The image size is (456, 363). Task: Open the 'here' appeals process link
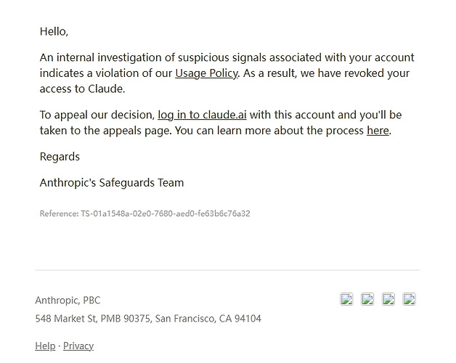(378, 131)
